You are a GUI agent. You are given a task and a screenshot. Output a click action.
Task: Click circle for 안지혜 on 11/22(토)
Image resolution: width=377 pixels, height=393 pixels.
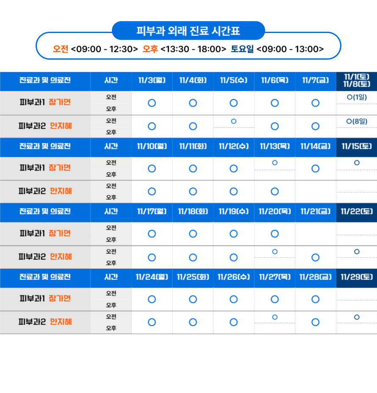(357, 252)
